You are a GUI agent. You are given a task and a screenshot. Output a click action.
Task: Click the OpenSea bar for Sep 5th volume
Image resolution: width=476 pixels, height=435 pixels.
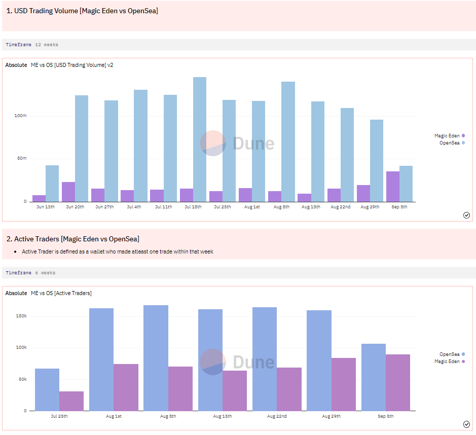click(x=406, y=184)
